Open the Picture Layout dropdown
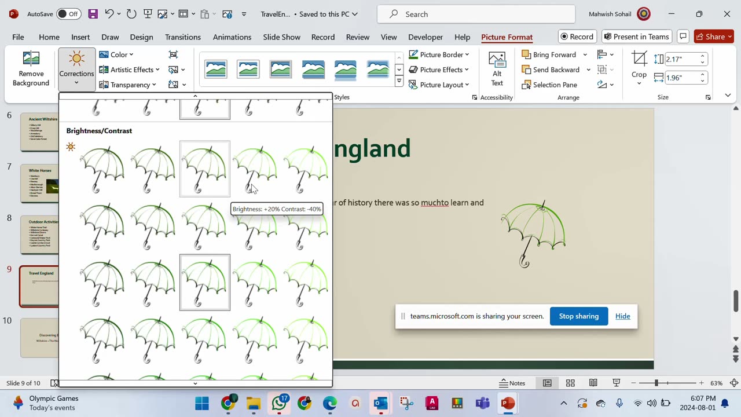The image size is (741, 417). tap(439, 85)
